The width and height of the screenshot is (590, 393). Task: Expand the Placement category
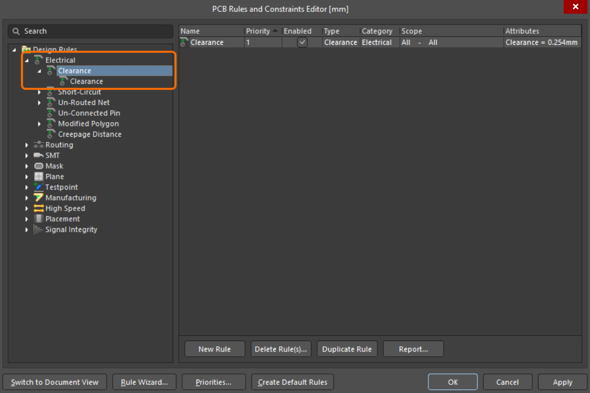[27, 219]
